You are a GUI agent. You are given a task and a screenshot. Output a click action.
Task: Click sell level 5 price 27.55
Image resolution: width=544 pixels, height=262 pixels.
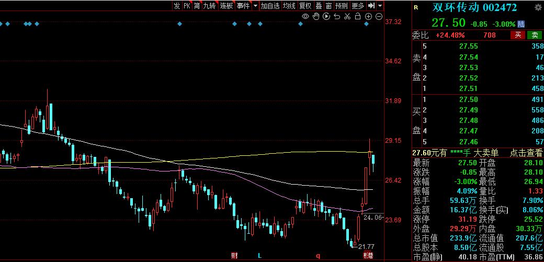[x=468, y=47]
